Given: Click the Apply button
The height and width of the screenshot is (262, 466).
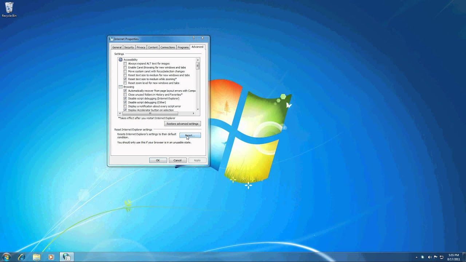Looking at the screenshot, I should (197, 160).
